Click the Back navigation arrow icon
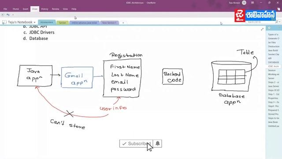Viewport: 282px width, 159px height. pos(3,15)
